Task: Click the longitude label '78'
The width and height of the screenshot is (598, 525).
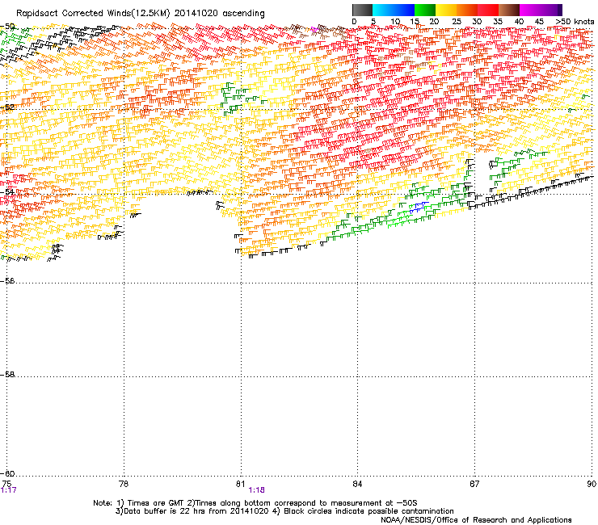Action: pos(124,484)
